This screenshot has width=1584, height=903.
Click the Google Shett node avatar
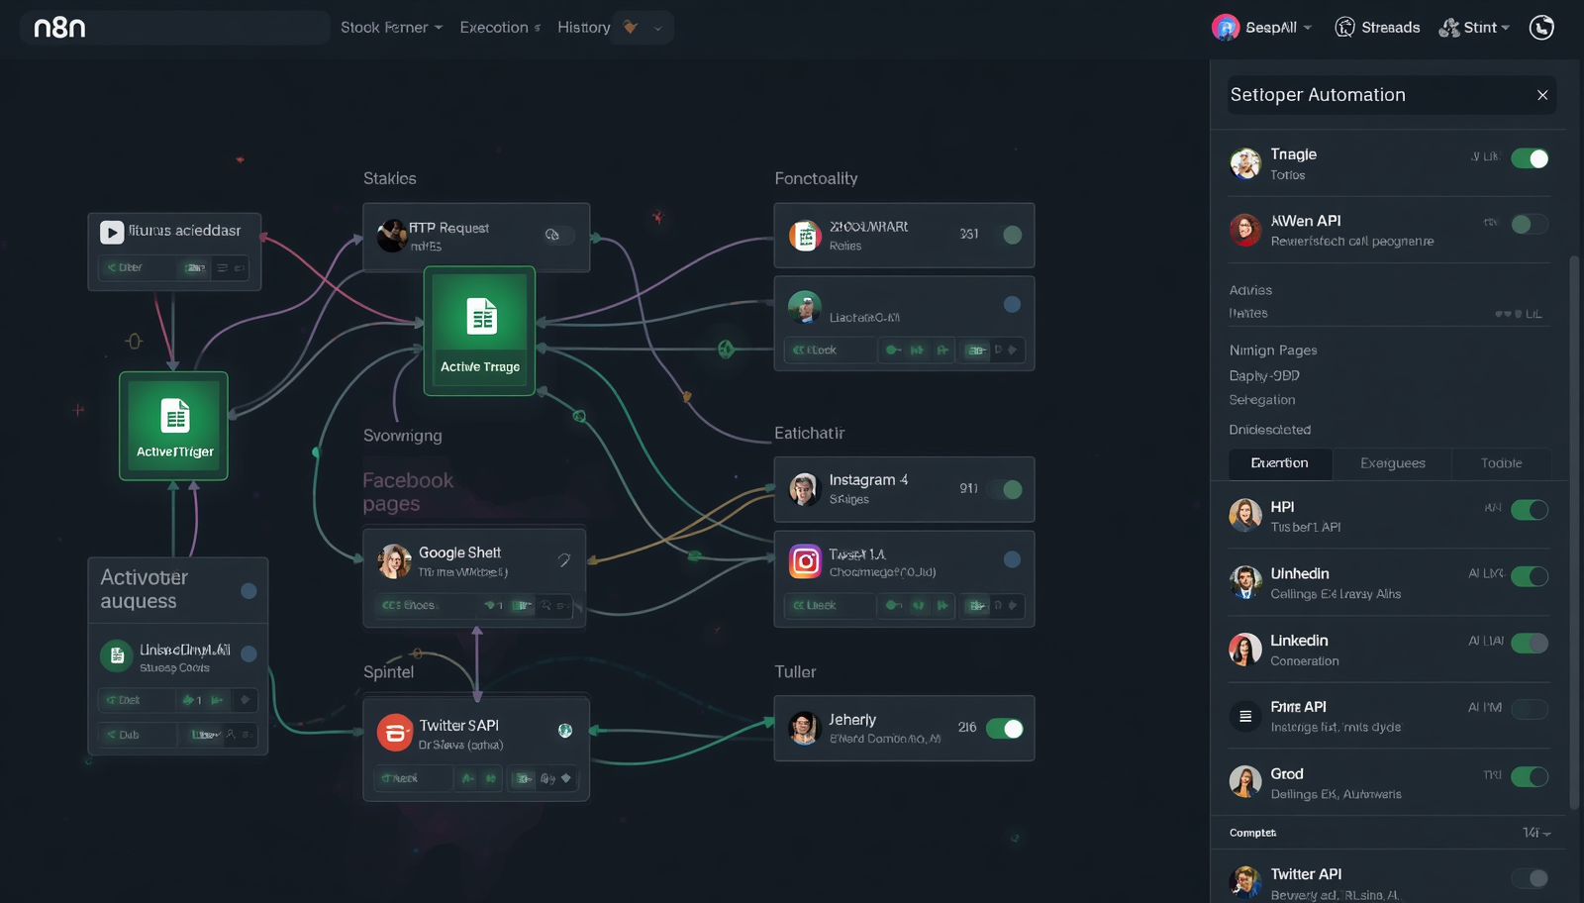coord(394,561)
